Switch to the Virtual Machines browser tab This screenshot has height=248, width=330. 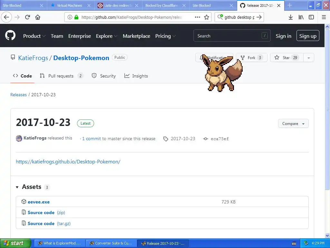click(70, 5)
